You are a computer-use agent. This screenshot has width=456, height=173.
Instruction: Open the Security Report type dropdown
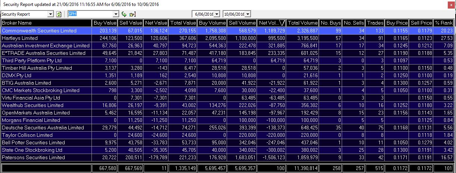(51, 14)
